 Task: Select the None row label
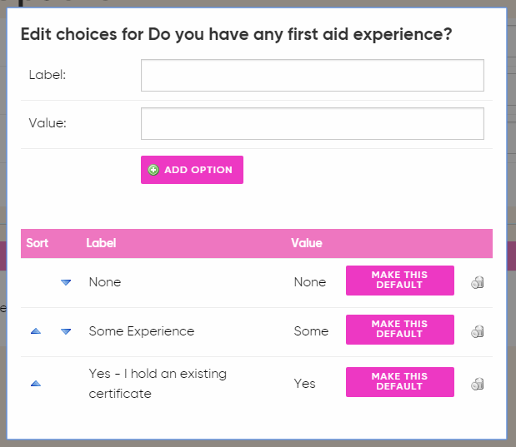pos(105,282)
